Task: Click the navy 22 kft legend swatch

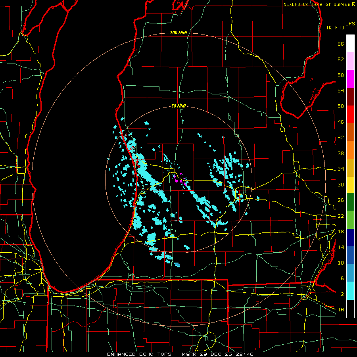Action: coord(350,238)
